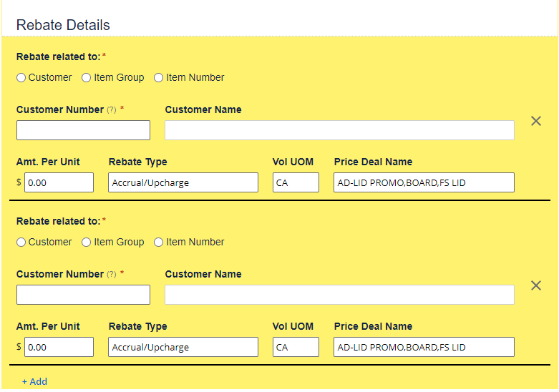This screenshot has width=559, height=392.
Task: Click the (?) help icon in second Customer Number
Action: click(x=112, y=274)
